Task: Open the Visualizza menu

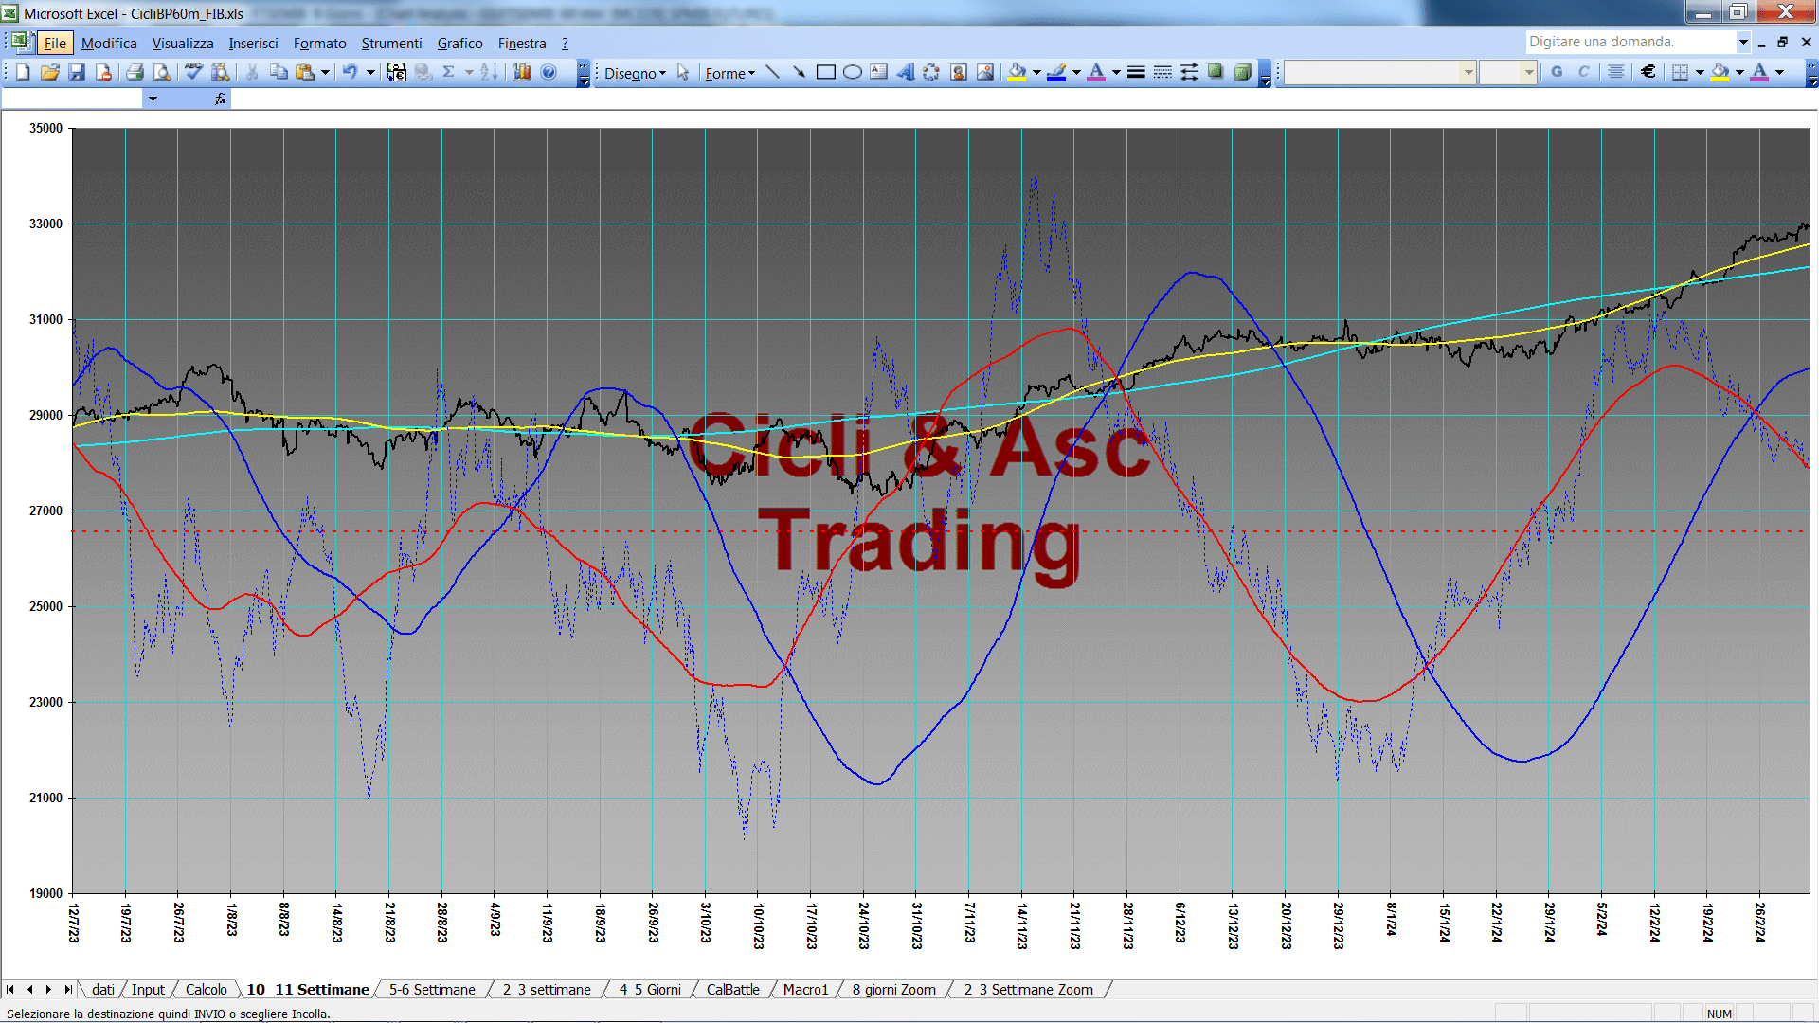Action: tap(183, 44)
